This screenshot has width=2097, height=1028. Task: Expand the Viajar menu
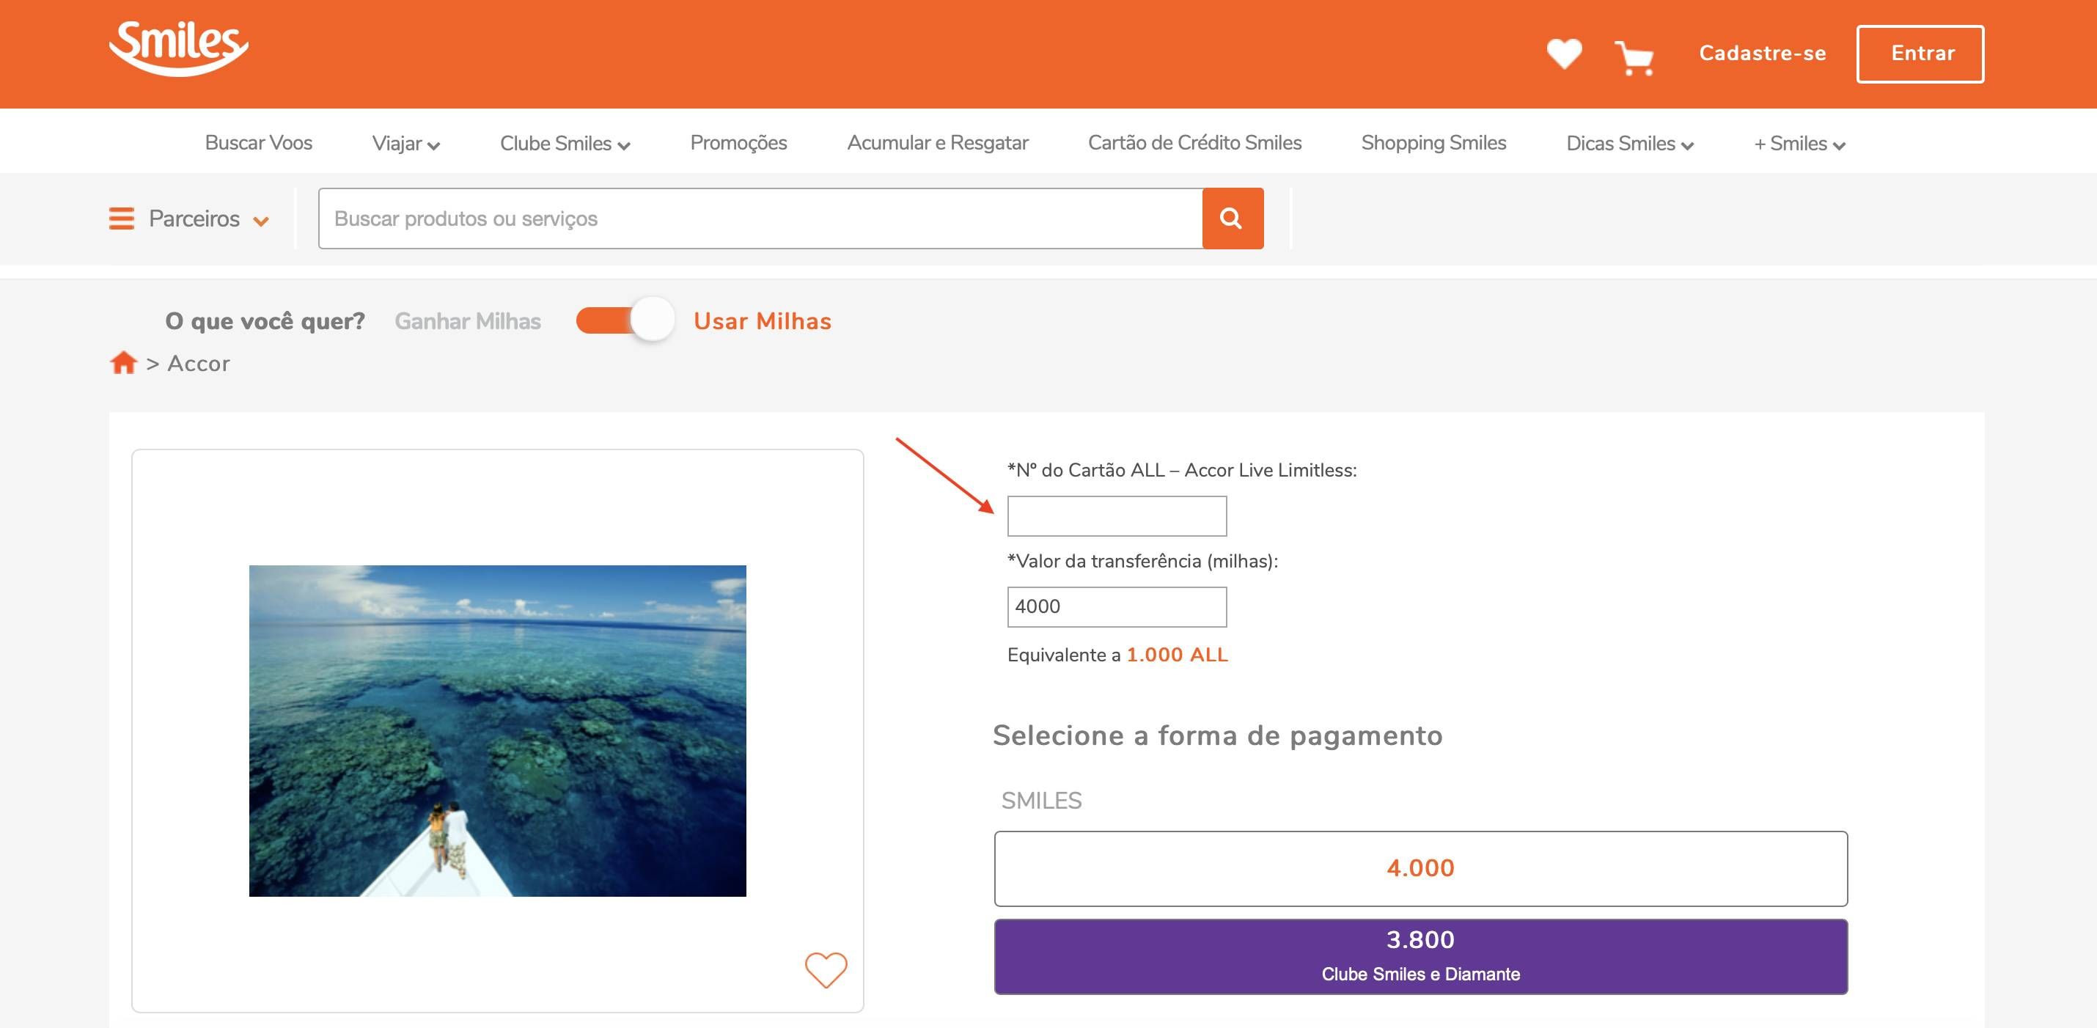tap(405, 143)
